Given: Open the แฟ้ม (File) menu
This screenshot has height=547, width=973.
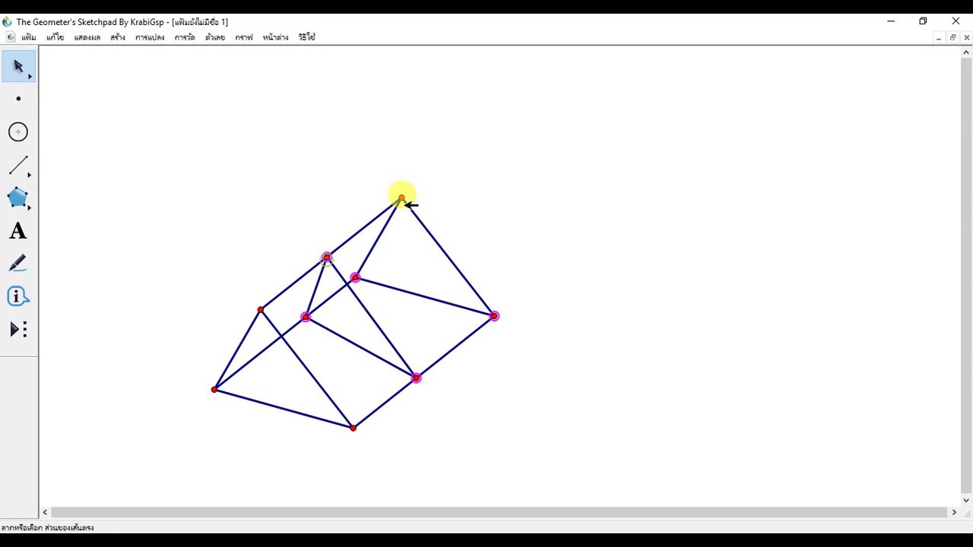Looking at the screenshot, I should (x=29, y=37).
